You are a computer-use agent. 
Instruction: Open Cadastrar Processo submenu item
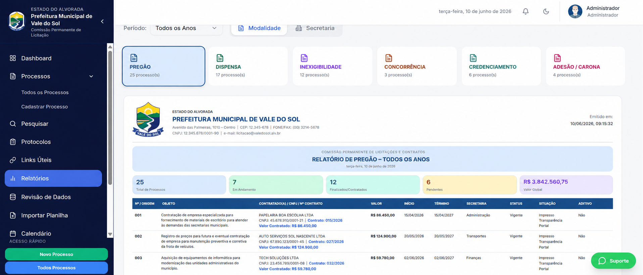click(x=45, y=107)
